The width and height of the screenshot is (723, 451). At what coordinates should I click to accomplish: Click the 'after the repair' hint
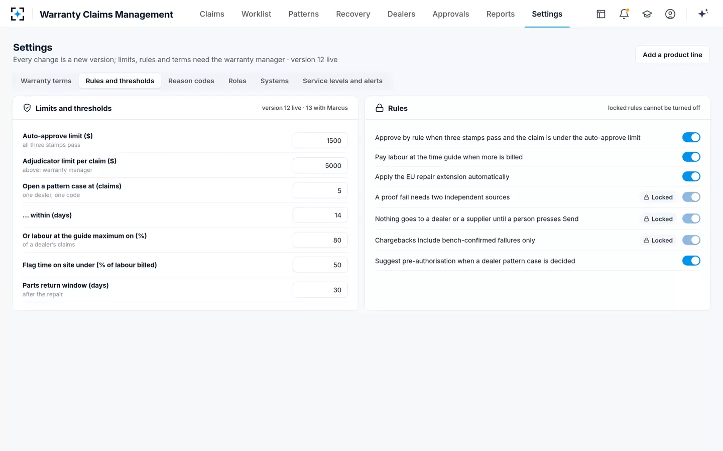pos(43,295)
